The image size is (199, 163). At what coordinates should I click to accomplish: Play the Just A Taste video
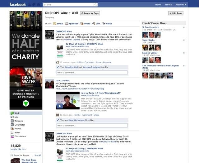tap(60, 106)
